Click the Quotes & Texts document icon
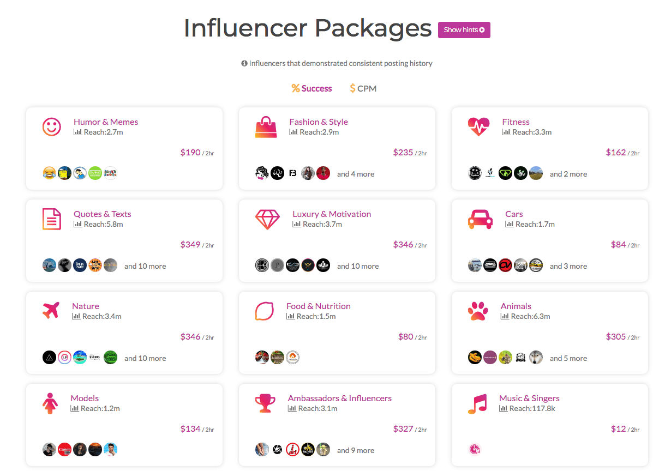The width and height of the screenshot is (659, 471). pyautogui.click(x=52, y=219)
